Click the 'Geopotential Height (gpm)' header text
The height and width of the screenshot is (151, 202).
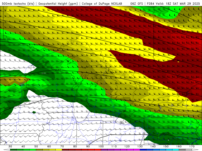[x=58, y=4]
